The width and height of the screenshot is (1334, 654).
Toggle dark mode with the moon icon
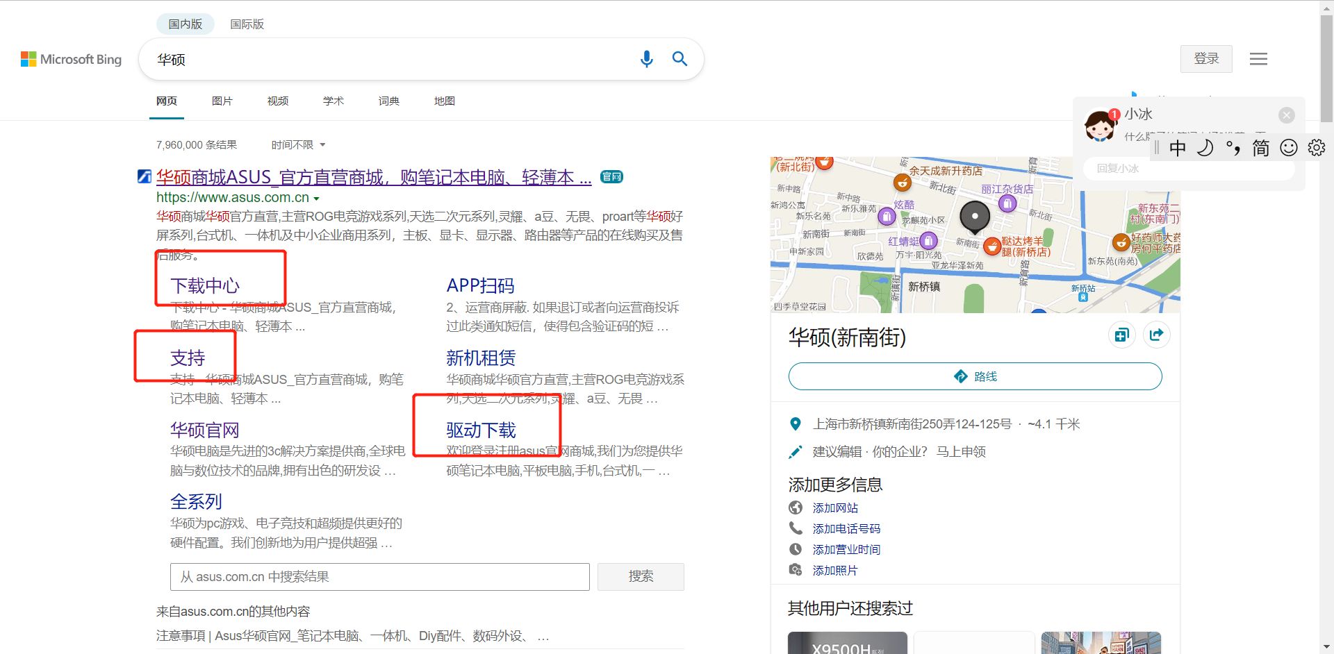[1205, 147]
